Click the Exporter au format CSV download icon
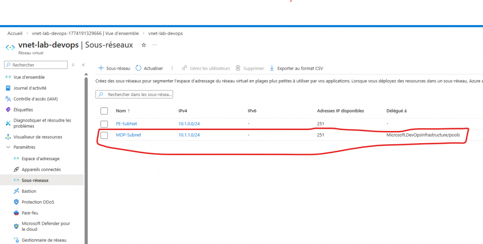Viewport: 483px width, 244px height. 272,68
